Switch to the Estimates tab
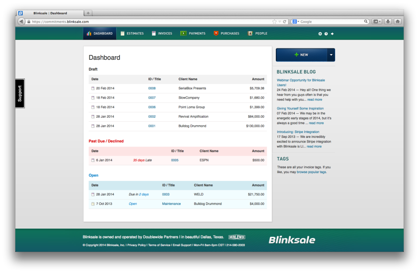Viewport: 419px width, 273px height. (132, 34)
